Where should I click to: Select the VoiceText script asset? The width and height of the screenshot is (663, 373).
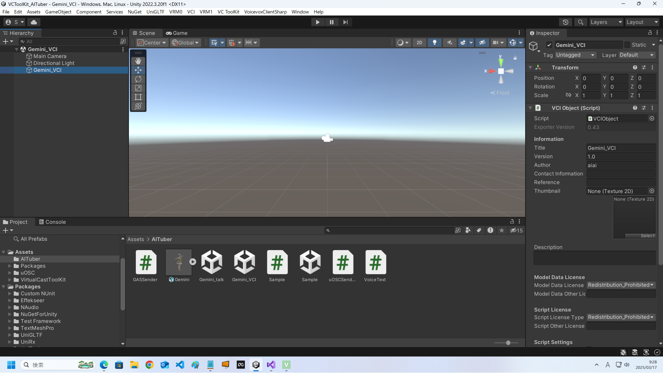(375, 266)
